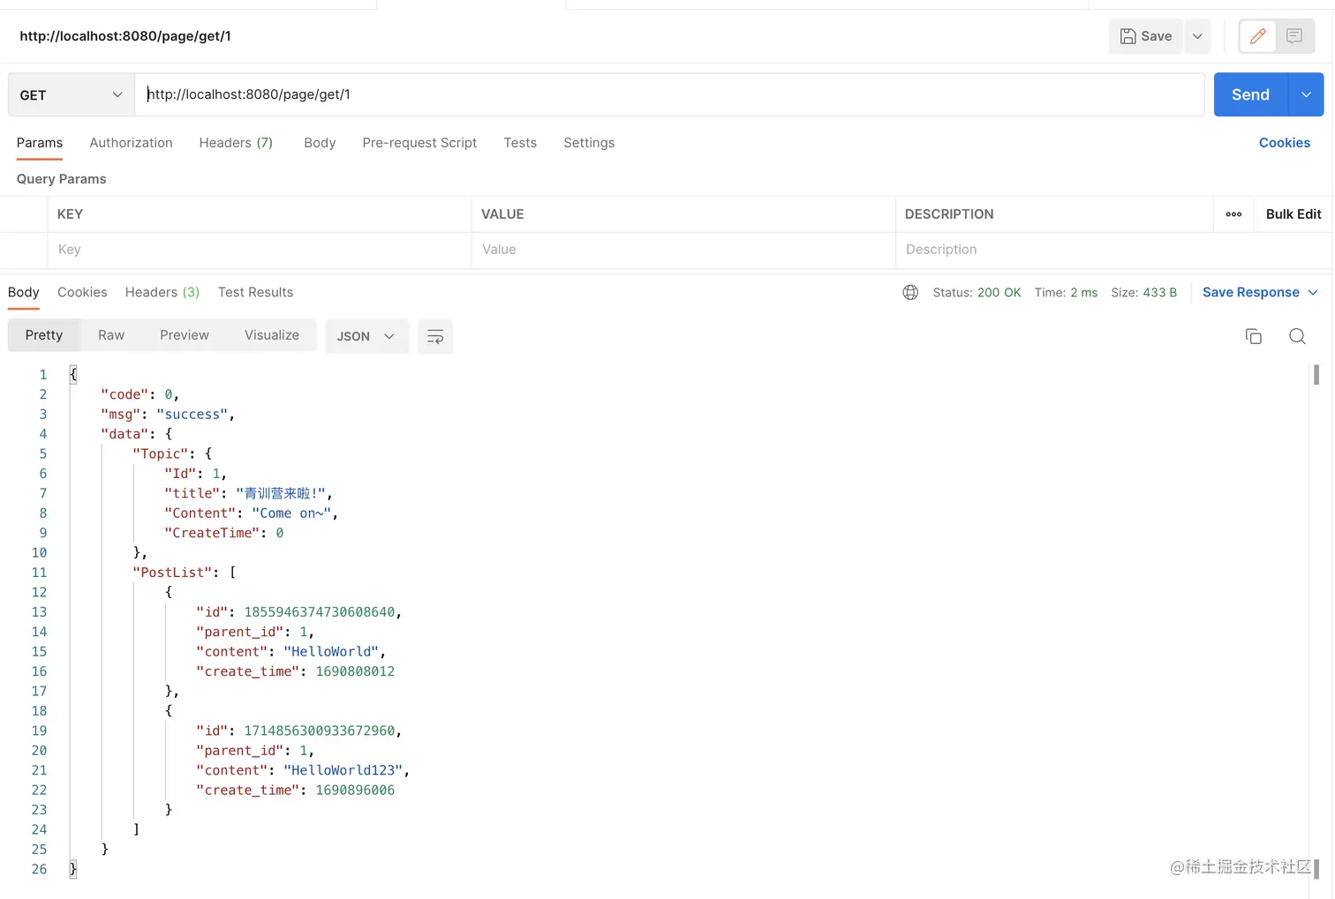Click the create_time 1690896006 value
The height and width of the screenshot is (899, 1335).
tap(355, 790)
